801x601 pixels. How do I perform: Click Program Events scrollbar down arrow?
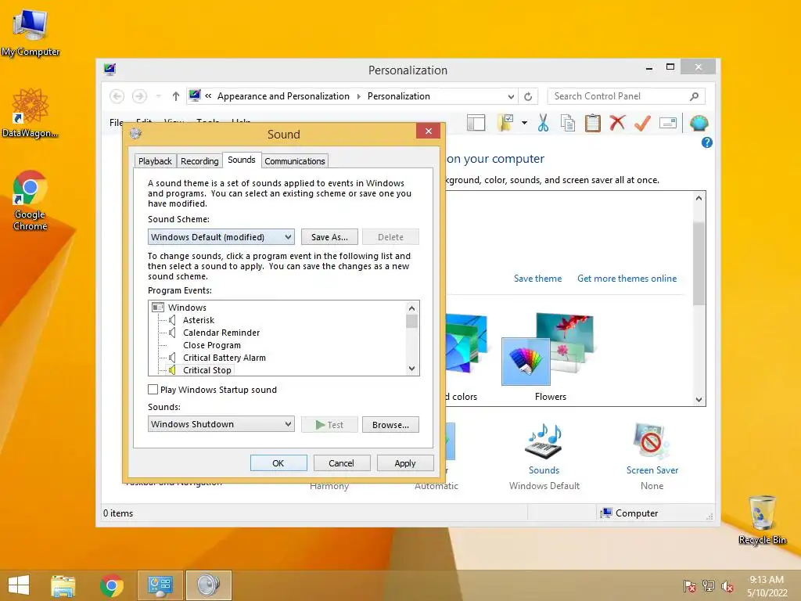[x=411, y=369]
